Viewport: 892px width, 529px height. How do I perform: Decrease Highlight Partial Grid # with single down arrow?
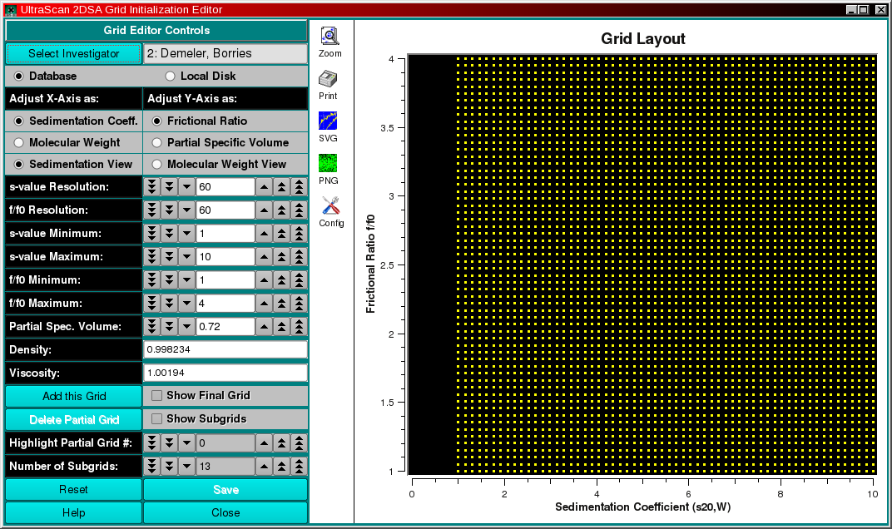coord(186,443)
